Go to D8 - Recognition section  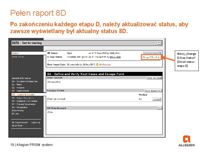(x=20, y=108)
